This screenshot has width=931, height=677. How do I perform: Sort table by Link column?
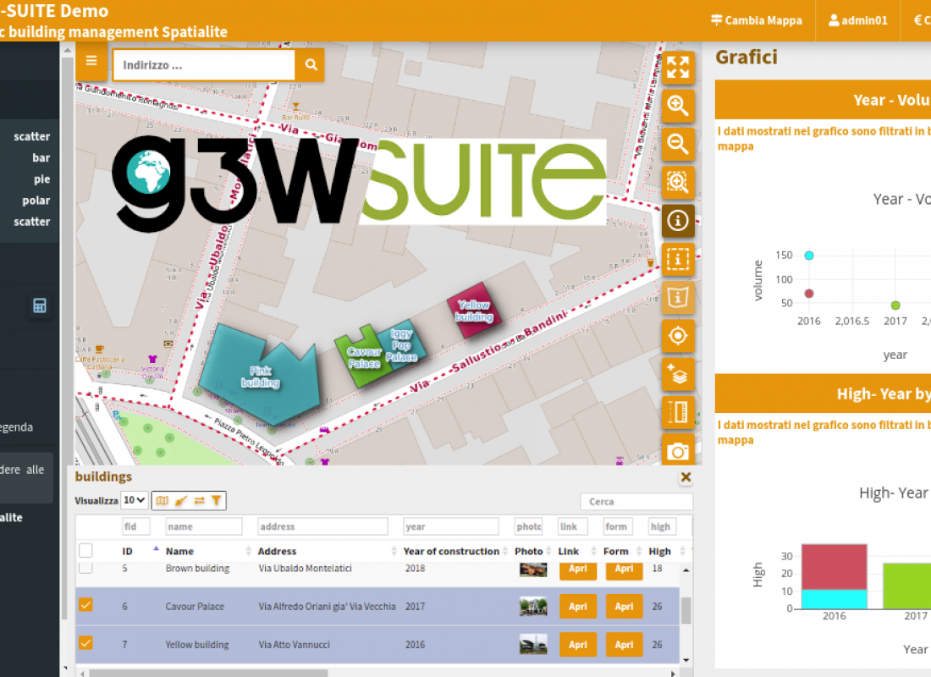point(576,551)
